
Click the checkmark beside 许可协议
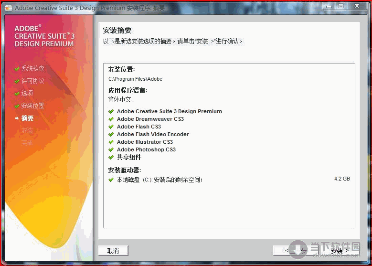pos(17,81)
